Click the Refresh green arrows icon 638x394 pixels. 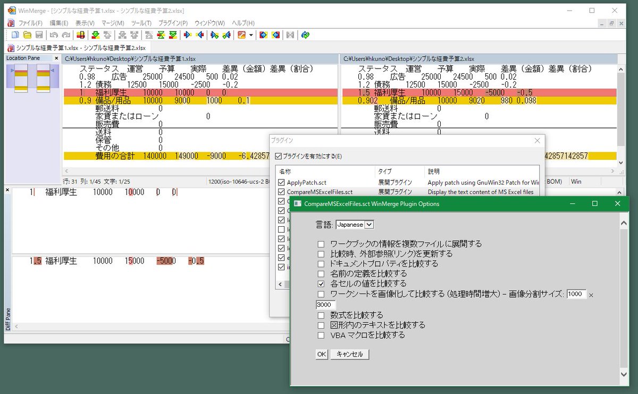pos(305,35)
